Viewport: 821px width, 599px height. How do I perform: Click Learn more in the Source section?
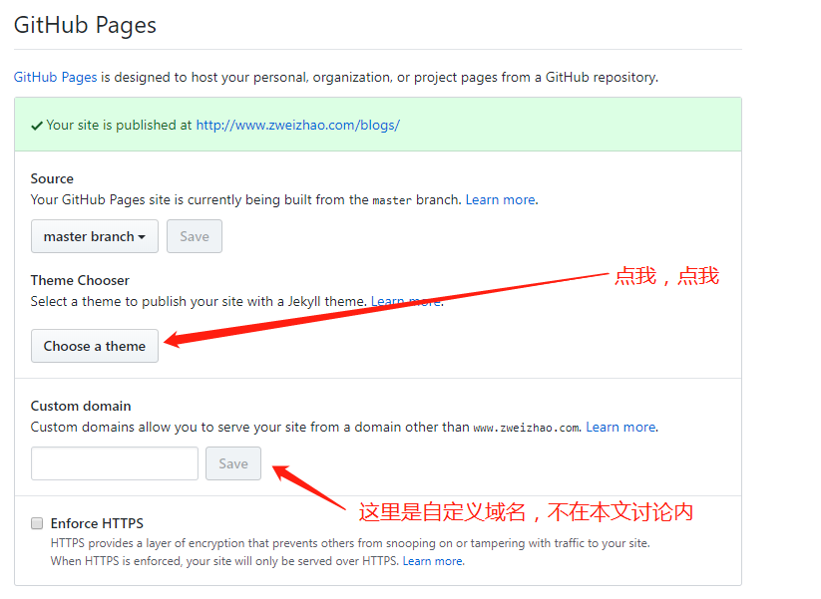[500, 200]
